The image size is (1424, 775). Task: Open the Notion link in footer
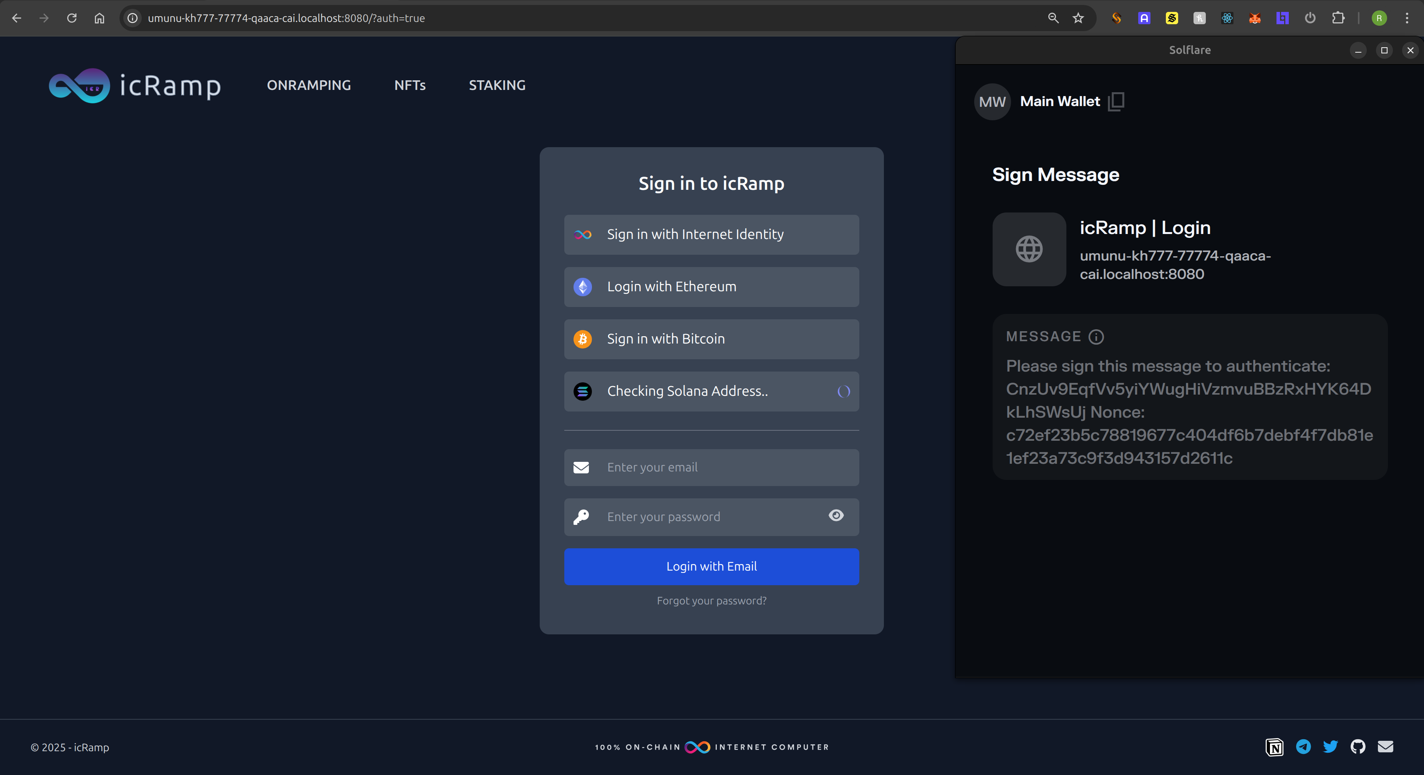point(1274,747)
